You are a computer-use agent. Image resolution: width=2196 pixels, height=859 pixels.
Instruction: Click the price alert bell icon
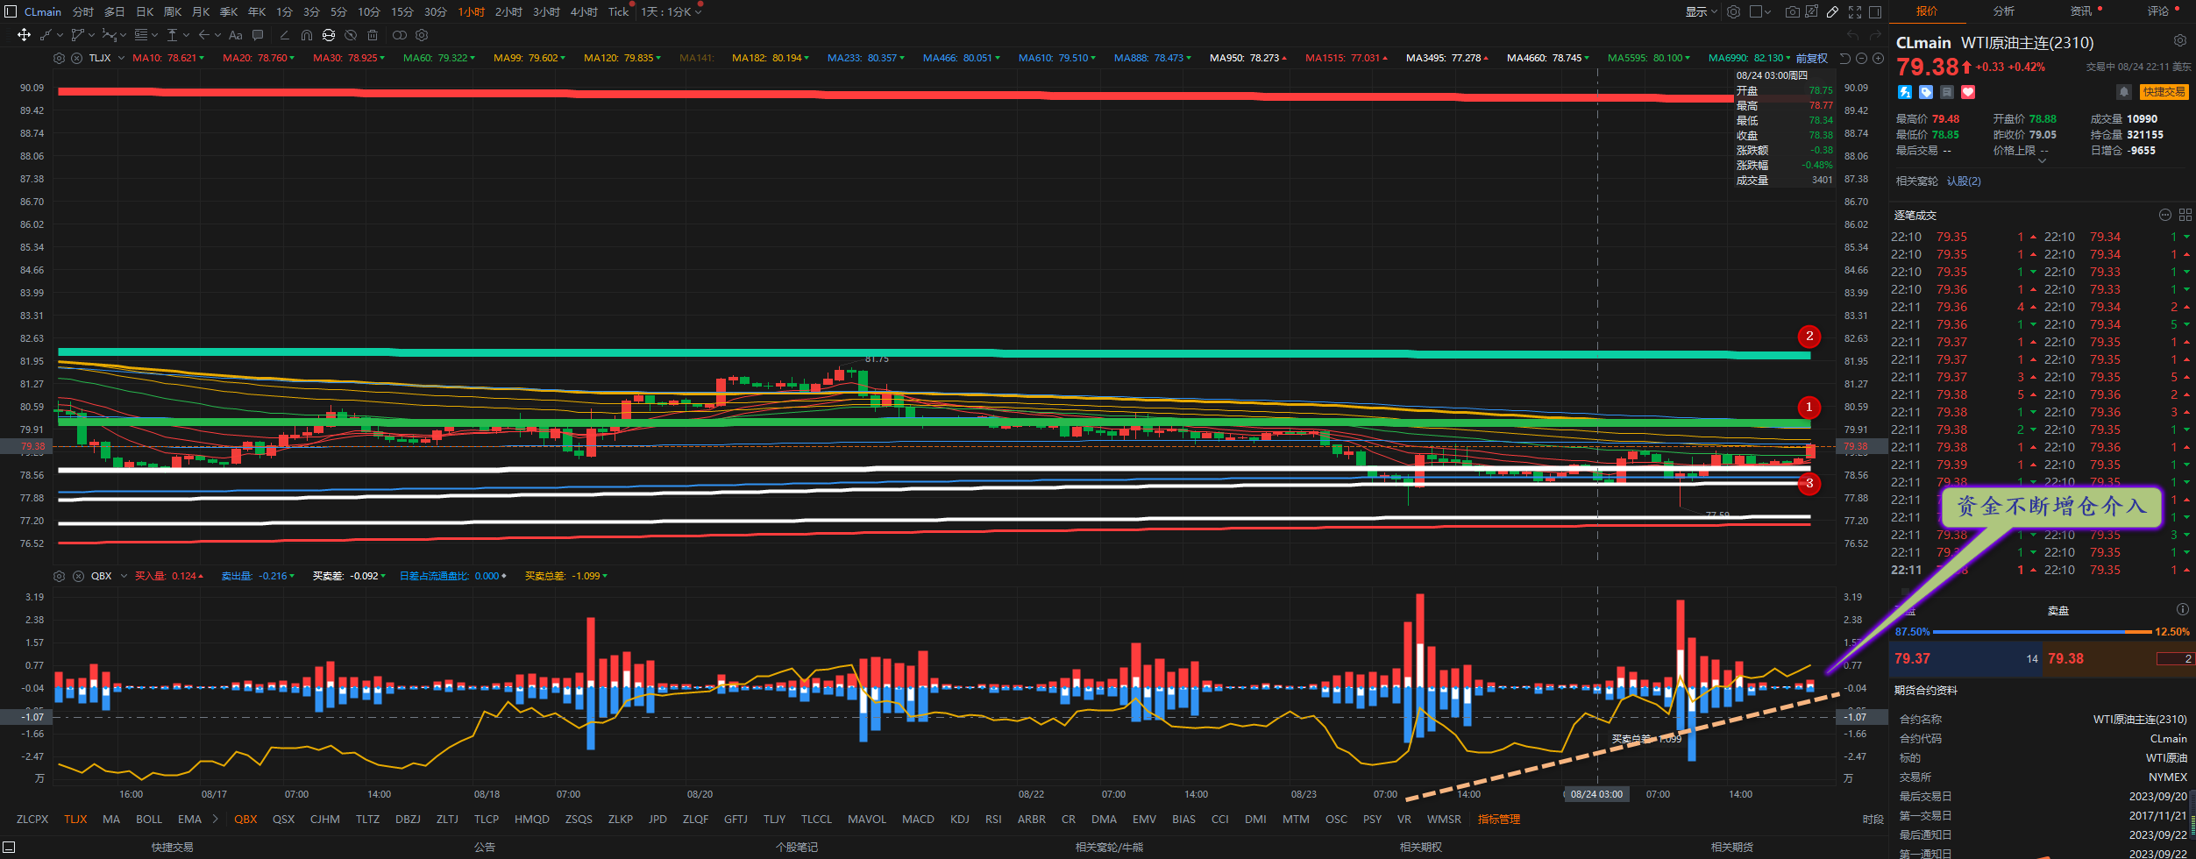[x=2123, y=92]
